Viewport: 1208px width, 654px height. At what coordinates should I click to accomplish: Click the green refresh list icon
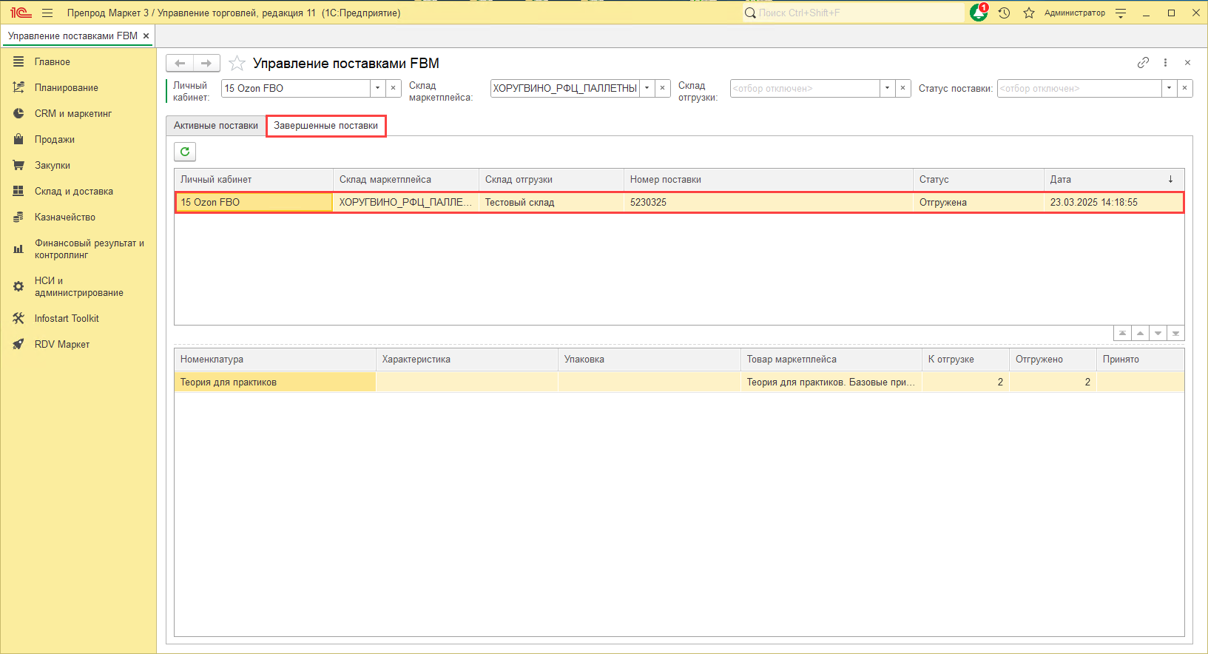click(x=185, y=152)
